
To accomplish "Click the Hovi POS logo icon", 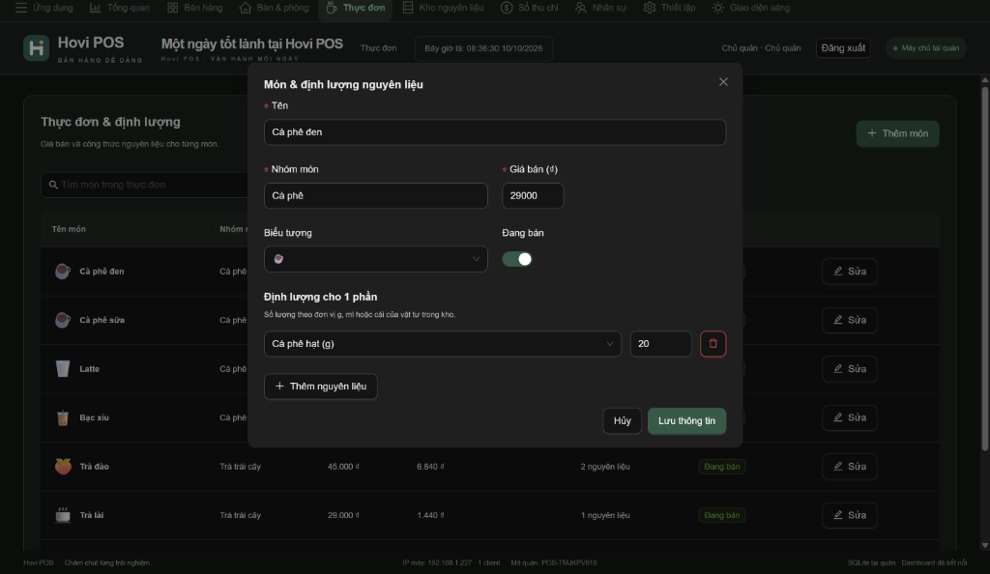I will pyautogui.click(x=36, y=48).
